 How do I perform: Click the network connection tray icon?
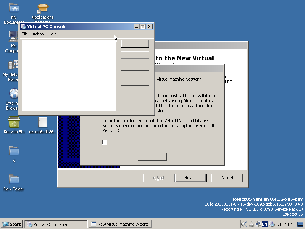[258, 224]
